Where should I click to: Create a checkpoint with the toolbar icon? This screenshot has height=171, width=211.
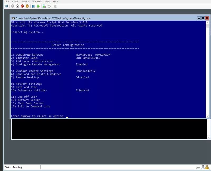coord(44,6)
